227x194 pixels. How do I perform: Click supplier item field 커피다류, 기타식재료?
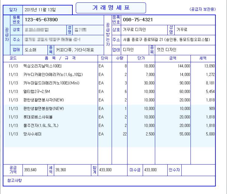click(x=75, y=50)
